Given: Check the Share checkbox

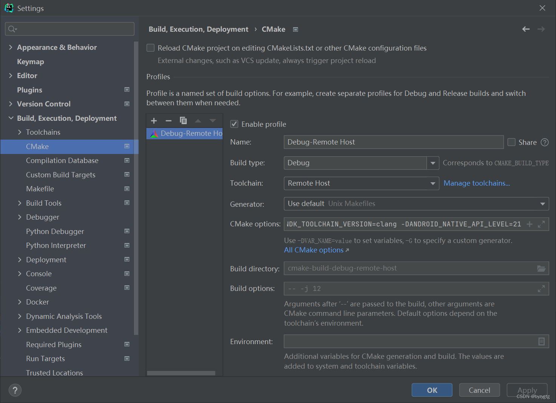Looking at the screenshot, I should coord(511,142).
